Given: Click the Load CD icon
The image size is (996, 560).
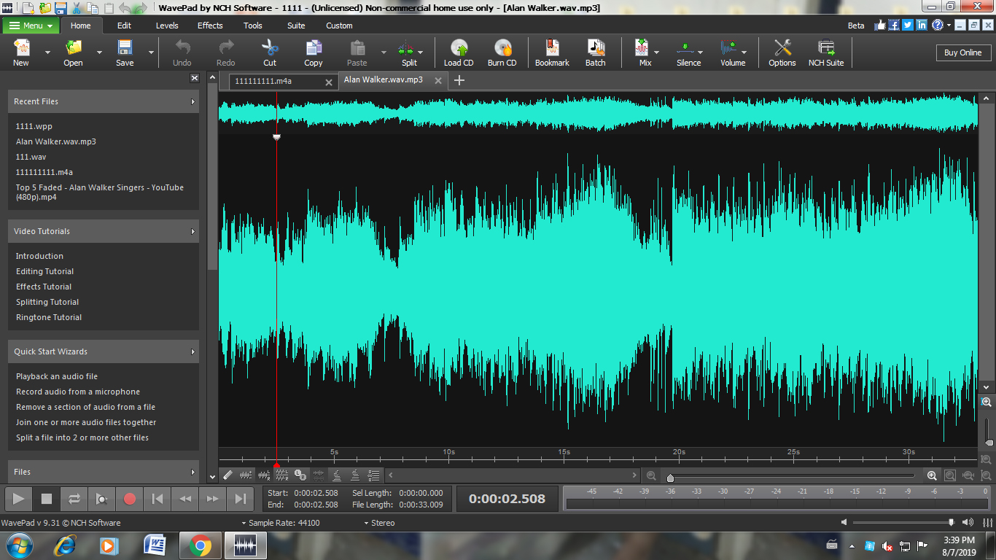Looking at the screenshot, I should [459, 52].
